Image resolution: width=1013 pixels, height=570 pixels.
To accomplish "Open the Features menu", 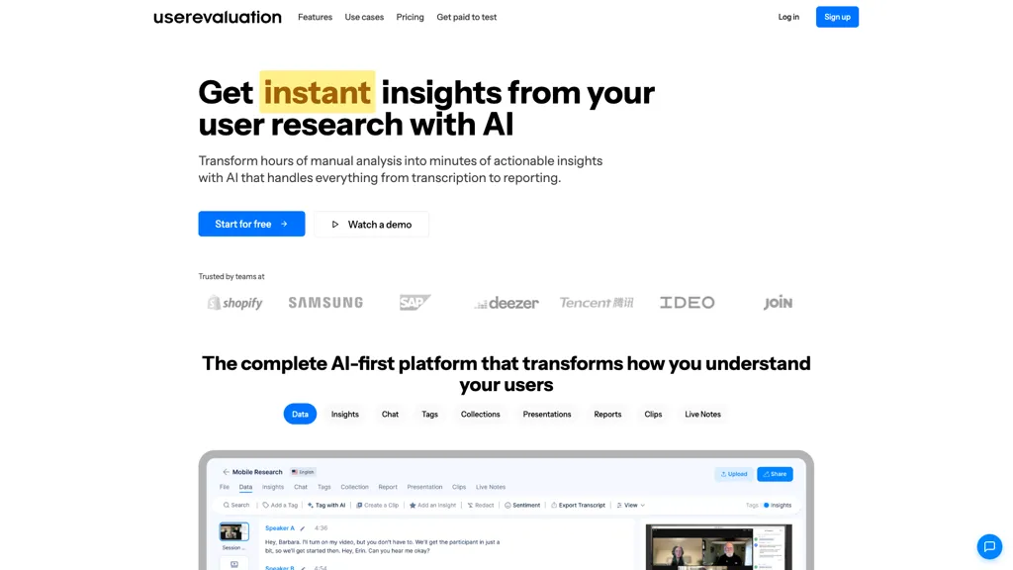I will (x=315, y=17).
